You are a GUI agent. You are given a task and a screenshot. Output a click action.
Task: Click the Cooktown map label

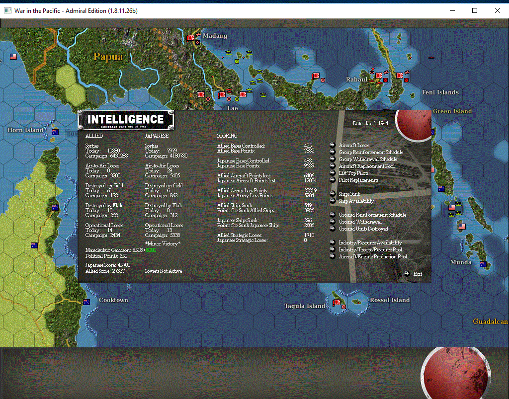113,300
